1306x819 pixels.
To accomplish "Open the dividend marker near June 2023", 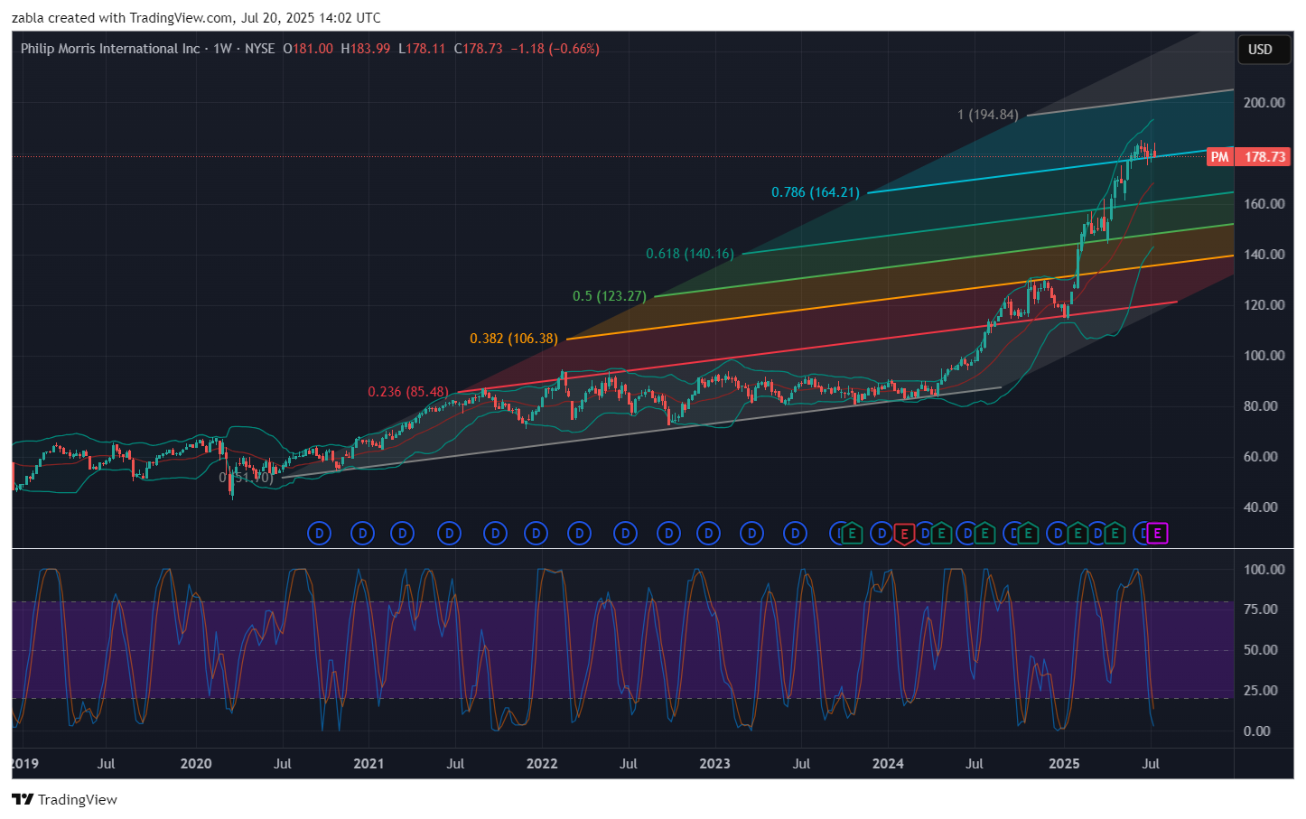I will click(795, 534).
